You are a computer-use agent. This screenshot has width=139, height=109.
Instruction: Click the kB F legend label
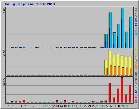(136, 99)
